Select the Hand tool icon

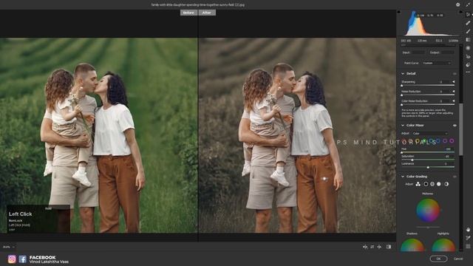point(468,230)
